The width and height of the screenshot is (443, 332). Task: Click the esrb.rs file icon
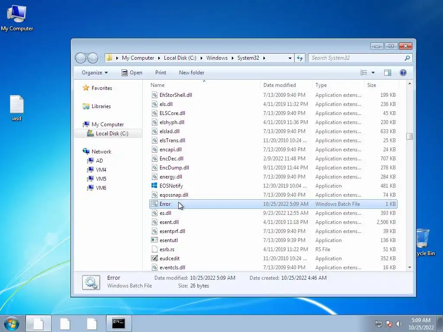coord(154,249)
